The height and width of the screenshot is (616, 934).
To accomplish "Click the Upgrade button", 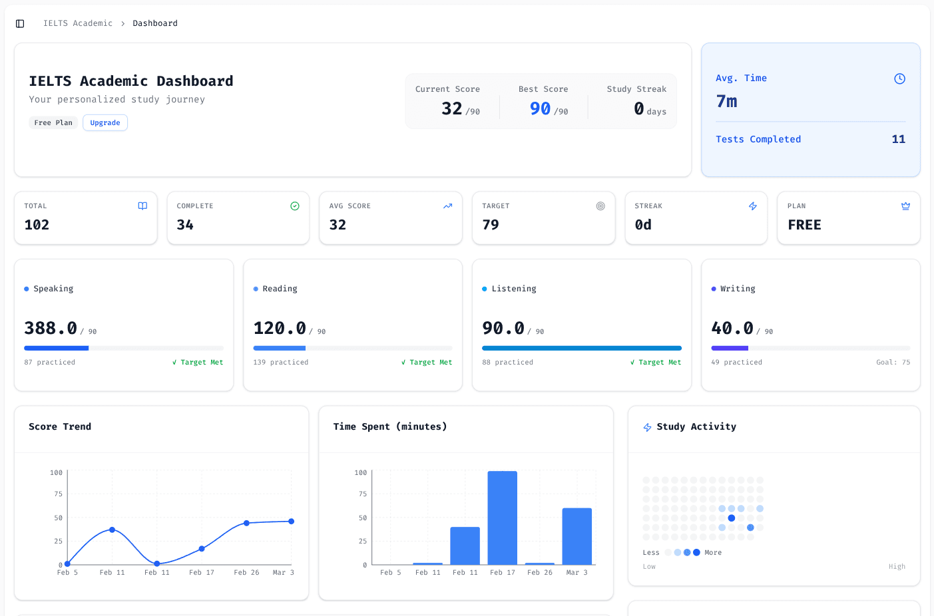I will pos(105,122).
